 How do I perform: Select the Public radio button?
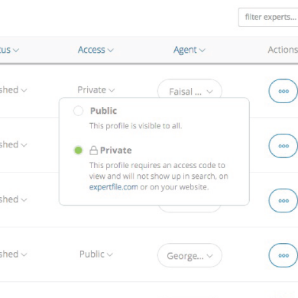tap(78, 111)
